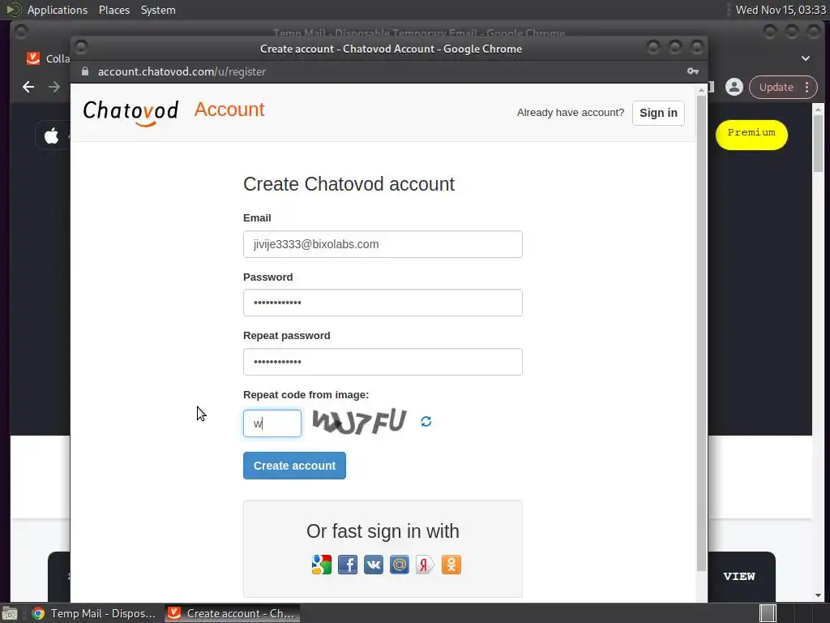Open the System menu

tap(158, 10)
